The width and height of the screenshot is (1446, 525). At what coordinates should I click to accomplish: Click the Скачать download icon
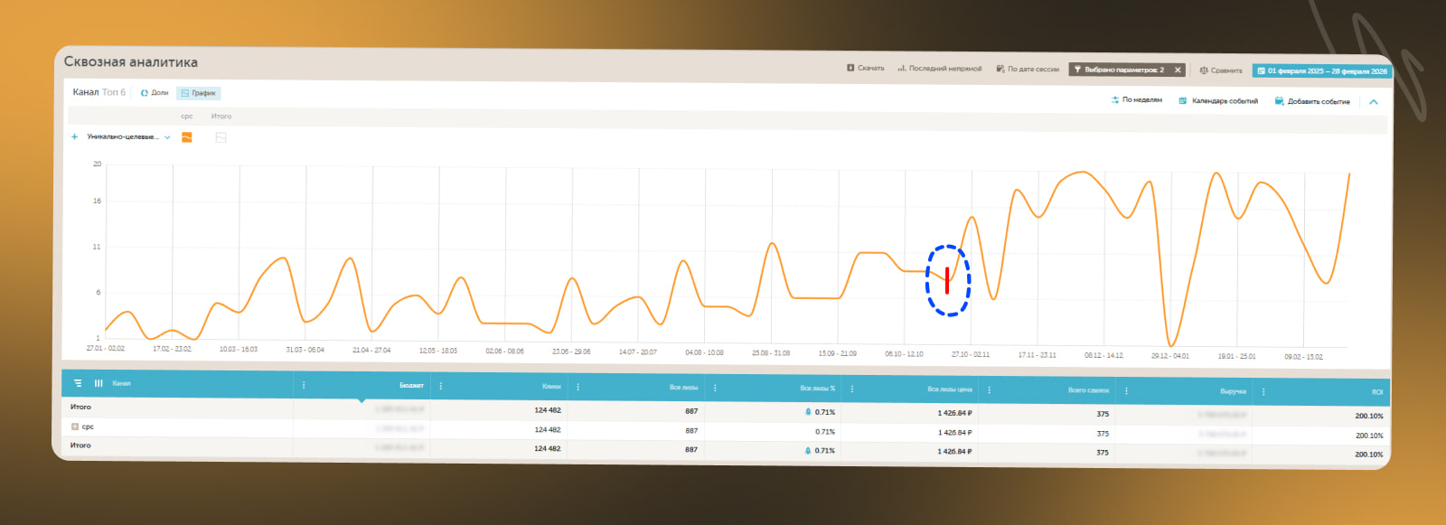(850, 68)
